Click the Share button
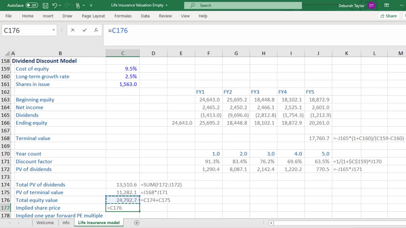Screen dimensions: 406x228 click(388, 16)
